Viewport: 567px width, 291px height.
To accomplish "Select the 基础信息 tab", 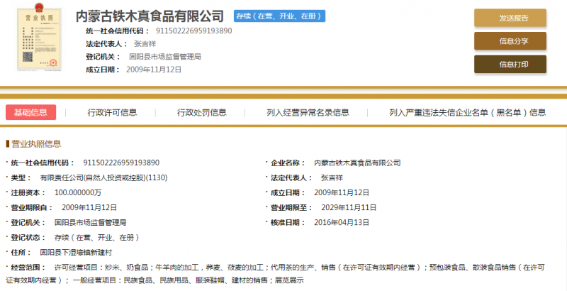I will 30,112.
